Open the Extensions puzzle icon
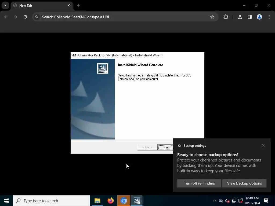The height and width of the screenshot is (206, 275). 226,17
